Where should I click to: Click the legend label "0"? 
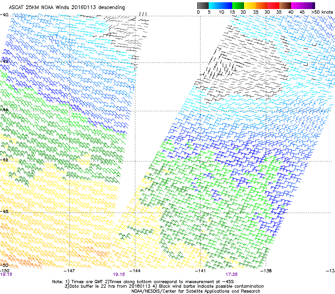click(x=198, y=12)
